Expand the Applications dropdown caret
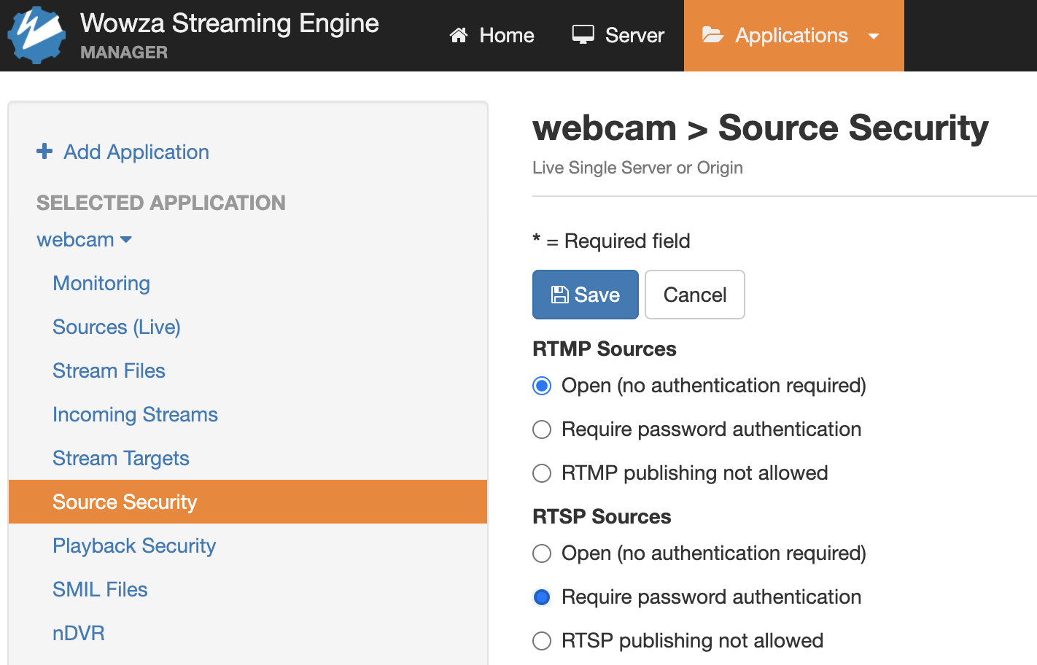The width and height of the screenshot is (1037, 665). tap(874, 36)
